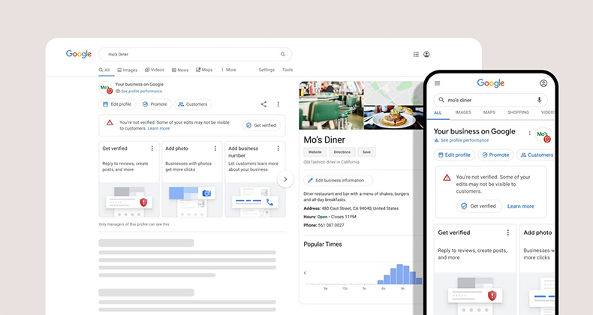Show earlier day in Popular Times chart
593x315 pixels.
tap(305, 273)
